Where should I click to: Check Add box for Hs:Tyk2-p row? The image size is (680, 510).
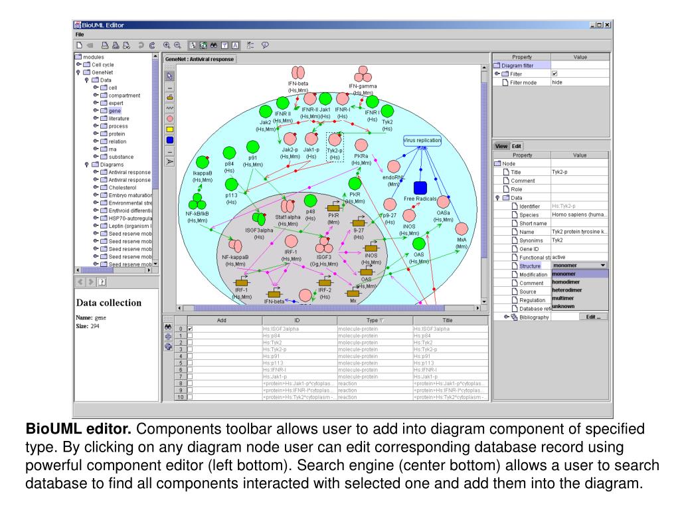pyautogui.click(x=190, y=349)
